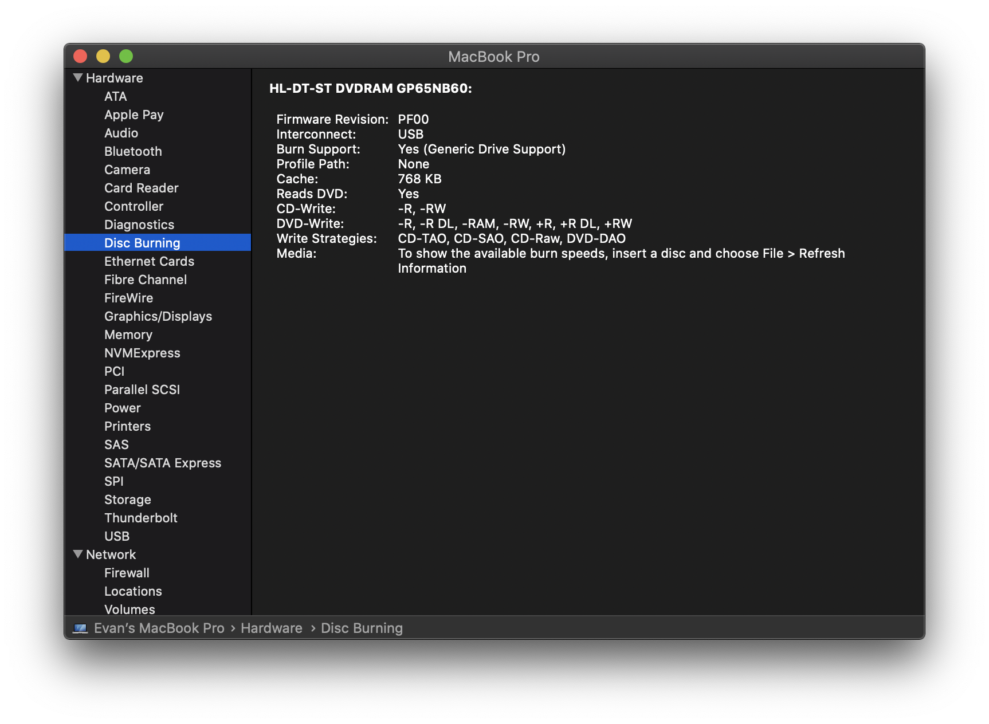989x724 pixels.
Task: Select Apple Pay in the Hardware list
Action: [134, 115]
